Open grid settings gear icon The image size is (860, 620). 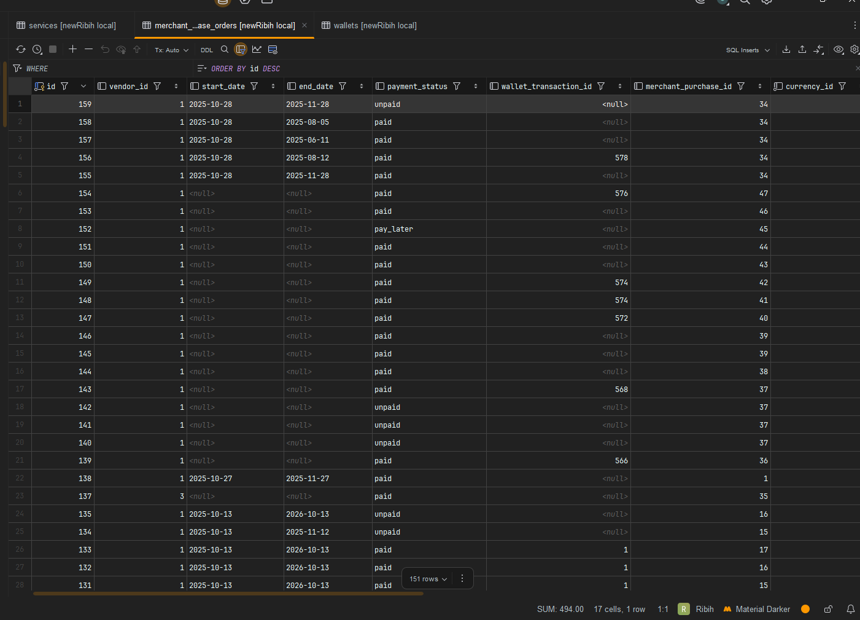[854, 50]
